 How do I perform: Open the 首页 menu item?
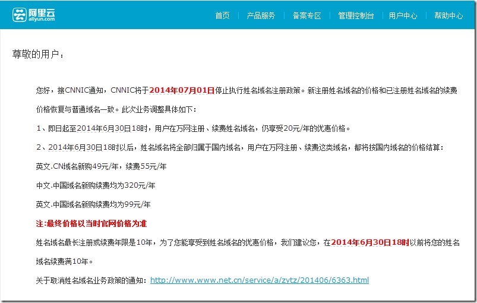(222, 15)
